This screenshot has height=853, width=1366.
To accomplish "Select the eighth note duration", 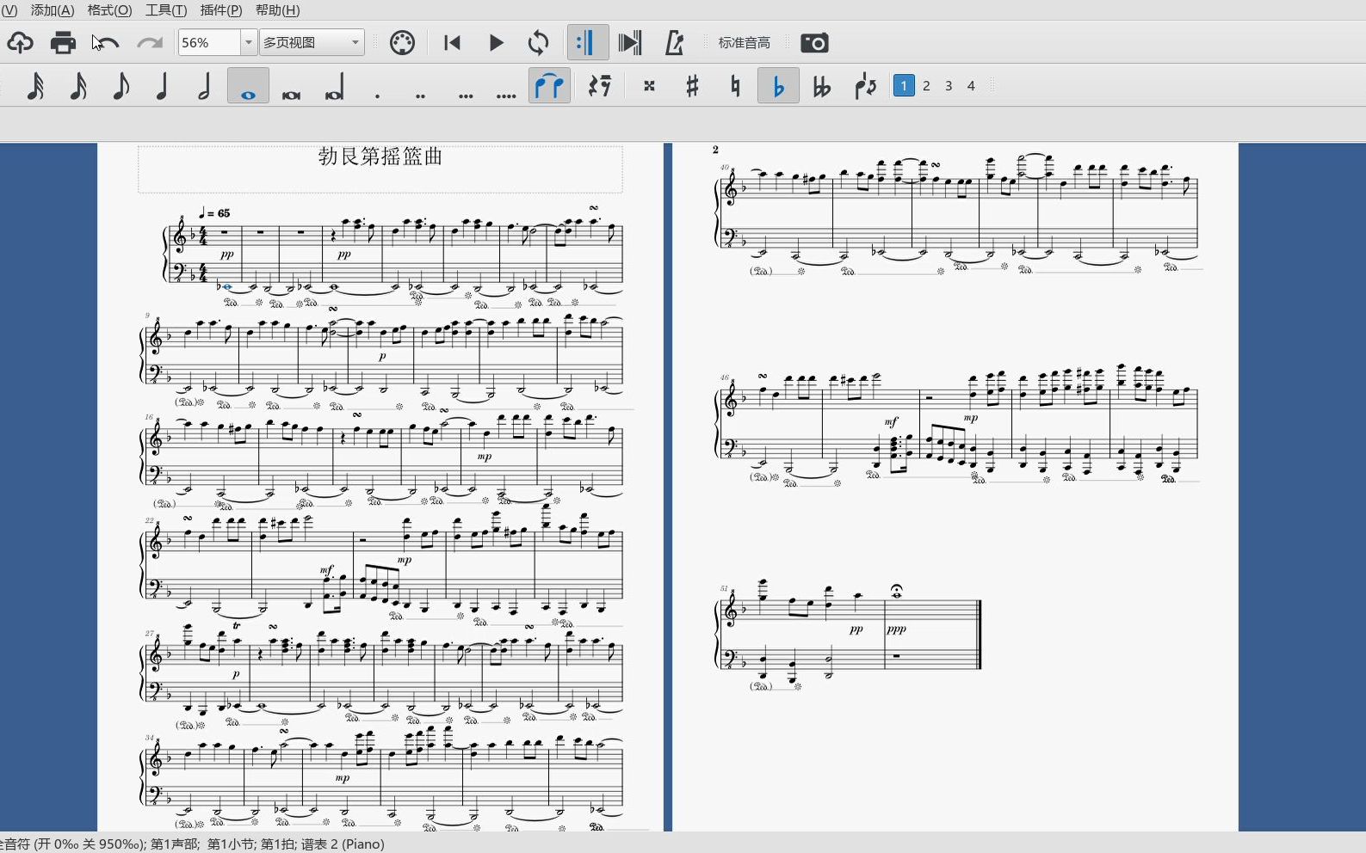I will click(121, 86).
